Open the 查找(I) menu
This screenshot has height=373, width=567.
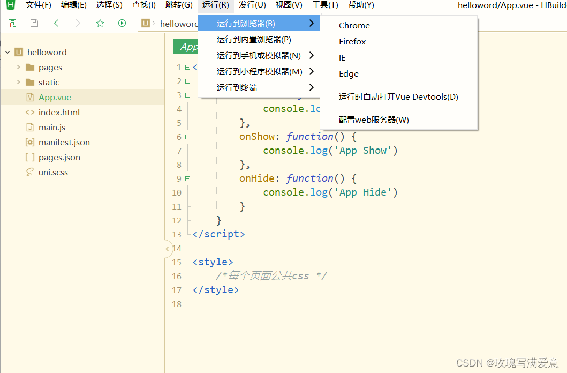144,5
